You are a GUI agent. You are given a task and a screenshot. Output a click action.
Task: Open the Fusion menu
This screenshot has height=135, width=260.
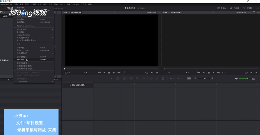click(x=62, y=4)
